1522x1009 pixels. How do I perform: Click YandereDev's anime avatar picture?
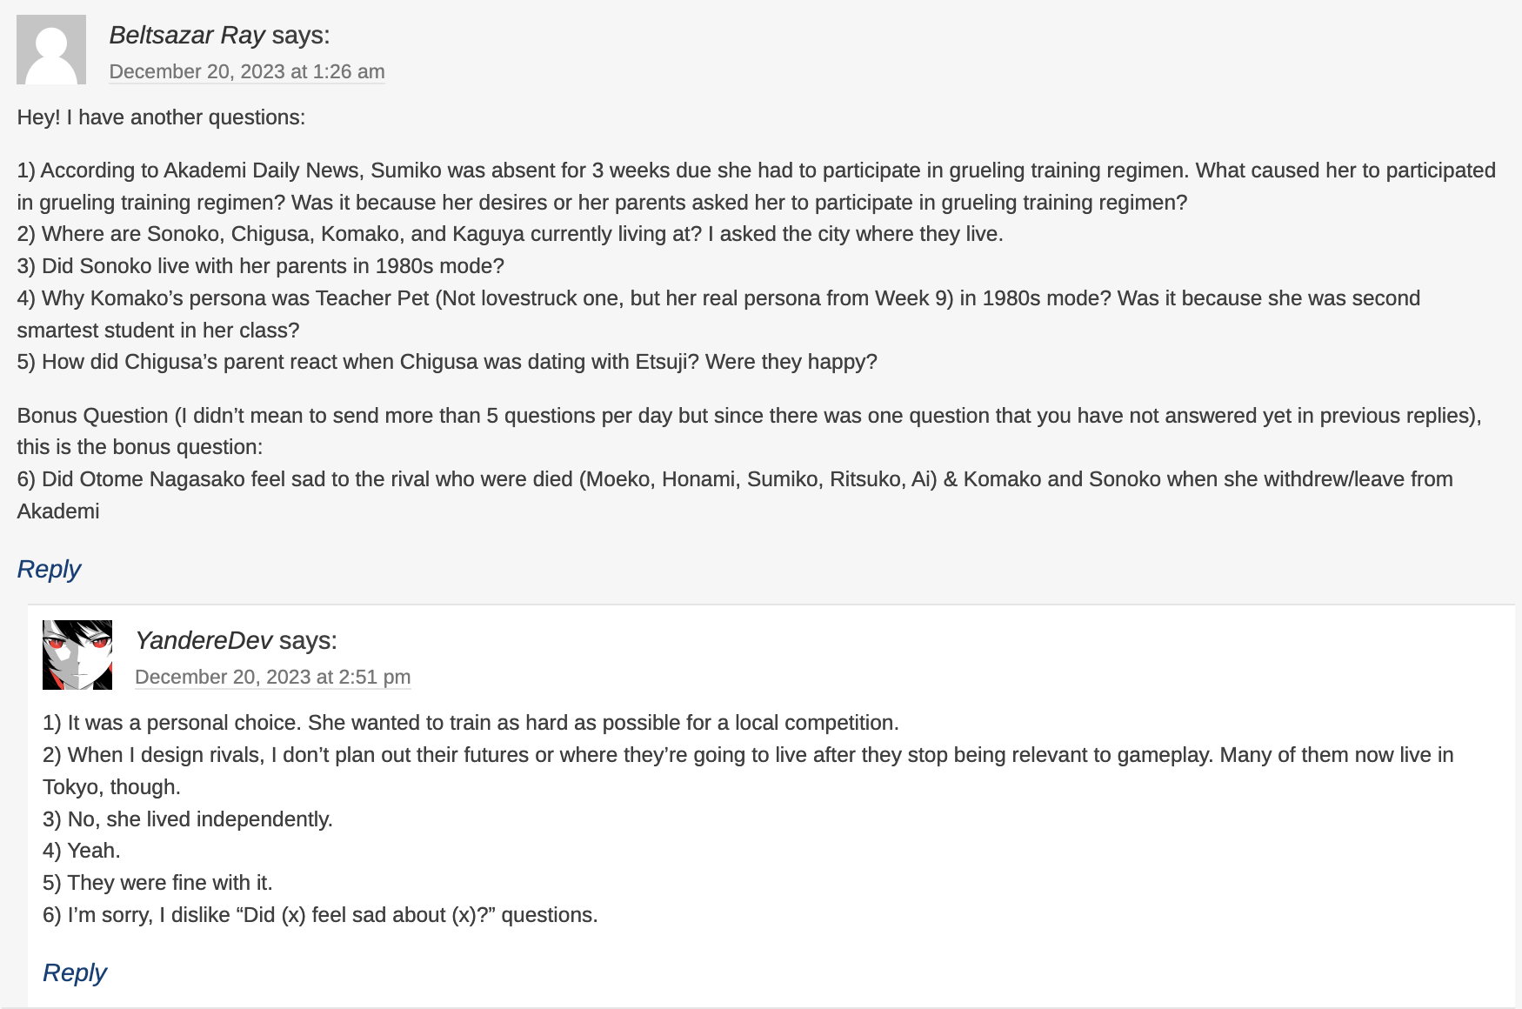pos(77,655)
